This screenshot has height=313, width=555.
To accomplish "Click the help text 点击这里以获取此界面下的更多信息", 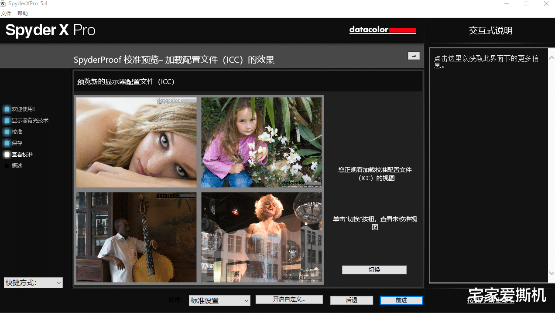I will coord(486,62).
